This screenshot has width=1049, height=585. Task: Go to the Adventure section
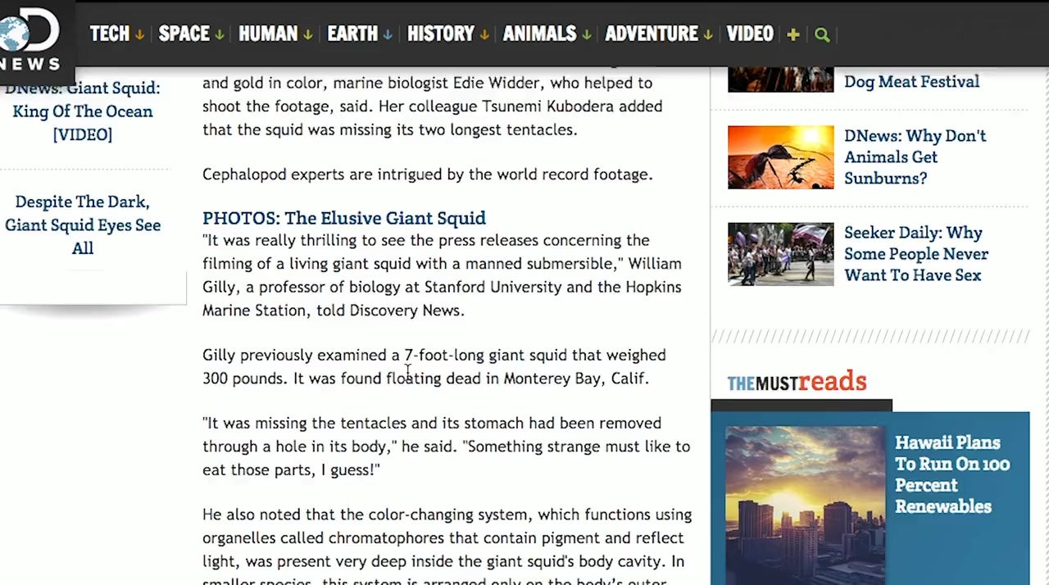pos(651,34)
